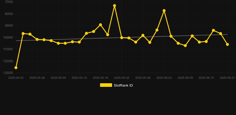Viewport: 236px width, 115px height.
Task: Select the data point above 2025-06-15
Action: [x=206, y=41]
